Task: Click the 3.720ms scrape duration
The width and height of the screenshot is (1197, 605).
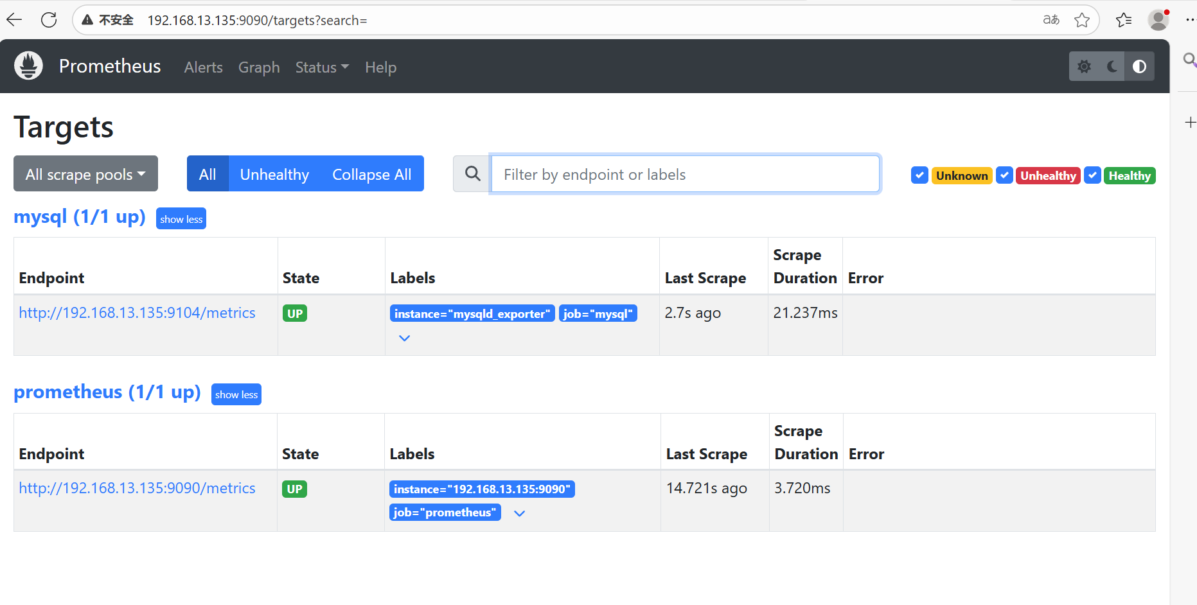Action: coord(802,488)
